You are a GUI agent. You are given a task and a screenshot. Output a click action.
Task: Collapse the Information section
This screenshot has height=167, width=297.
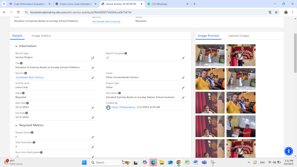tap(16, 46)
